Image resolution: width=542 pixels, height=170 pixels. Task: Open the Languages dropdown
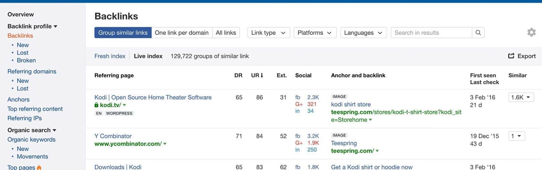click(363, 33)
